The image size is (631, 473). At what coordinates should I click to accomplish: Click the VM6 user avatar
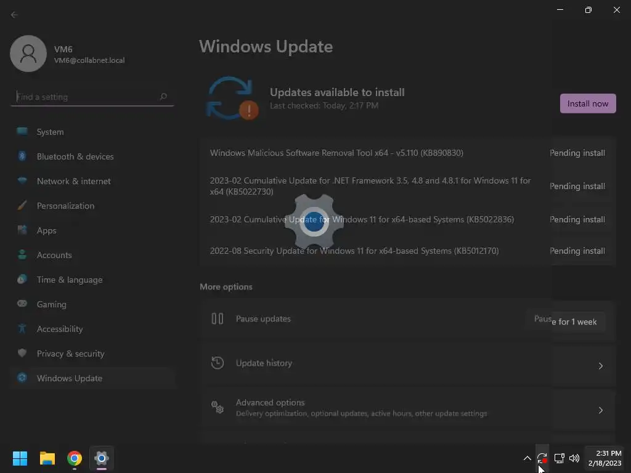pyautogui.click(x=28, y=54)
